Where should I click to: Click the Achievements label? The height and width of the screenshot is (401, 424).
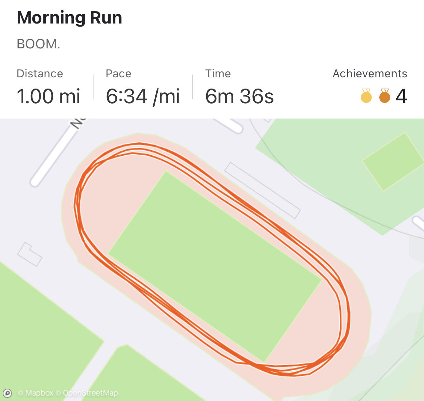(x=370, y=74)
